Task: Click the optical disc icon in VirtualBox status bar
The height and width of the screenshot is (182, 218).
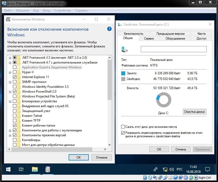Action: click(150, 177)
